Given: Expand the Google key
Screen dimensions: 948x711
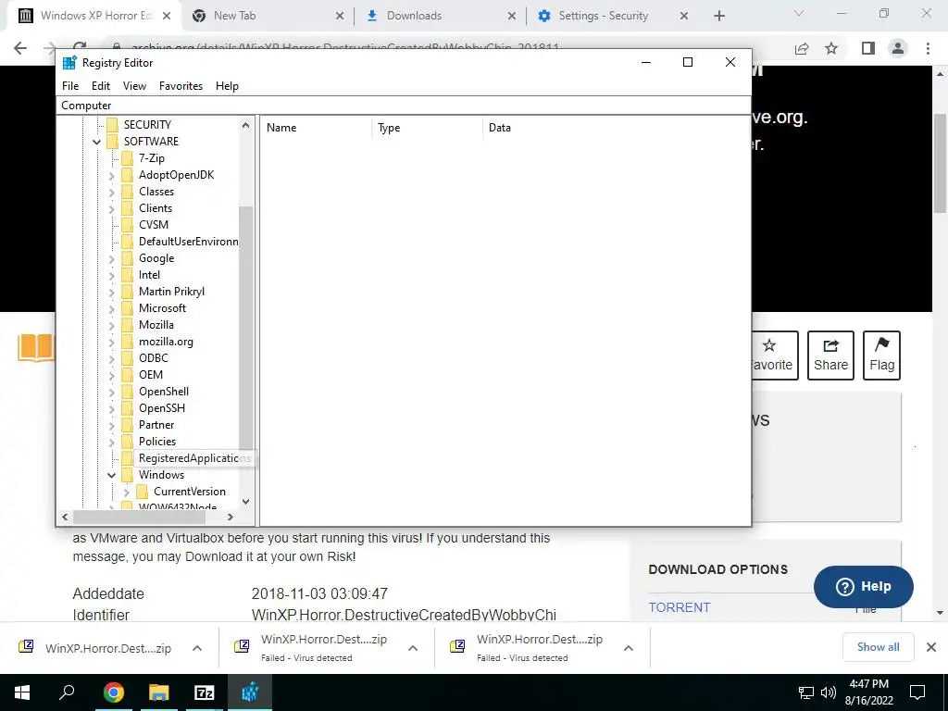Looking at the screenshot, I should pyautogui.click(x=111, y=259).
